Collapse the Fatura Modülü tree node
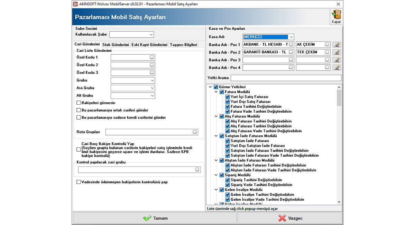This screenshot has width=415, height=225. pyautogui.click(x=216, y=92)
